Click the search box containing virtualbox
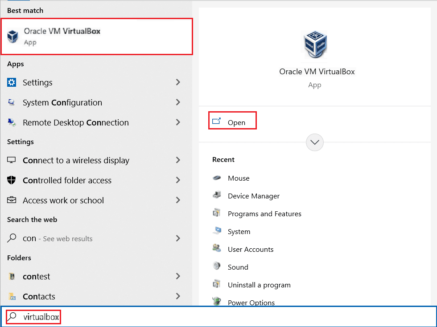 pyautogui.click(x=218, y=317)
